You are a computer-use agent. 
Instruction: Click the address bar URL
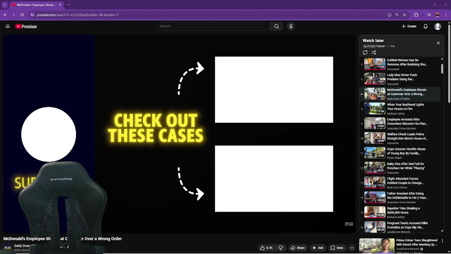(x=78, y=15)
